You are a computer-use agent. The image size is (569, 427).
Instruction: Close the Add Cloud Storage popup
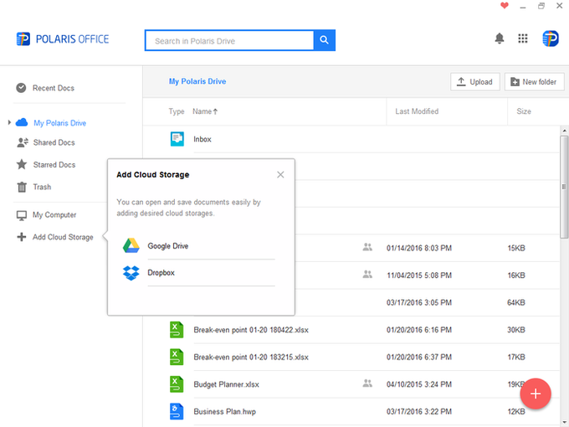click(280, 174)
